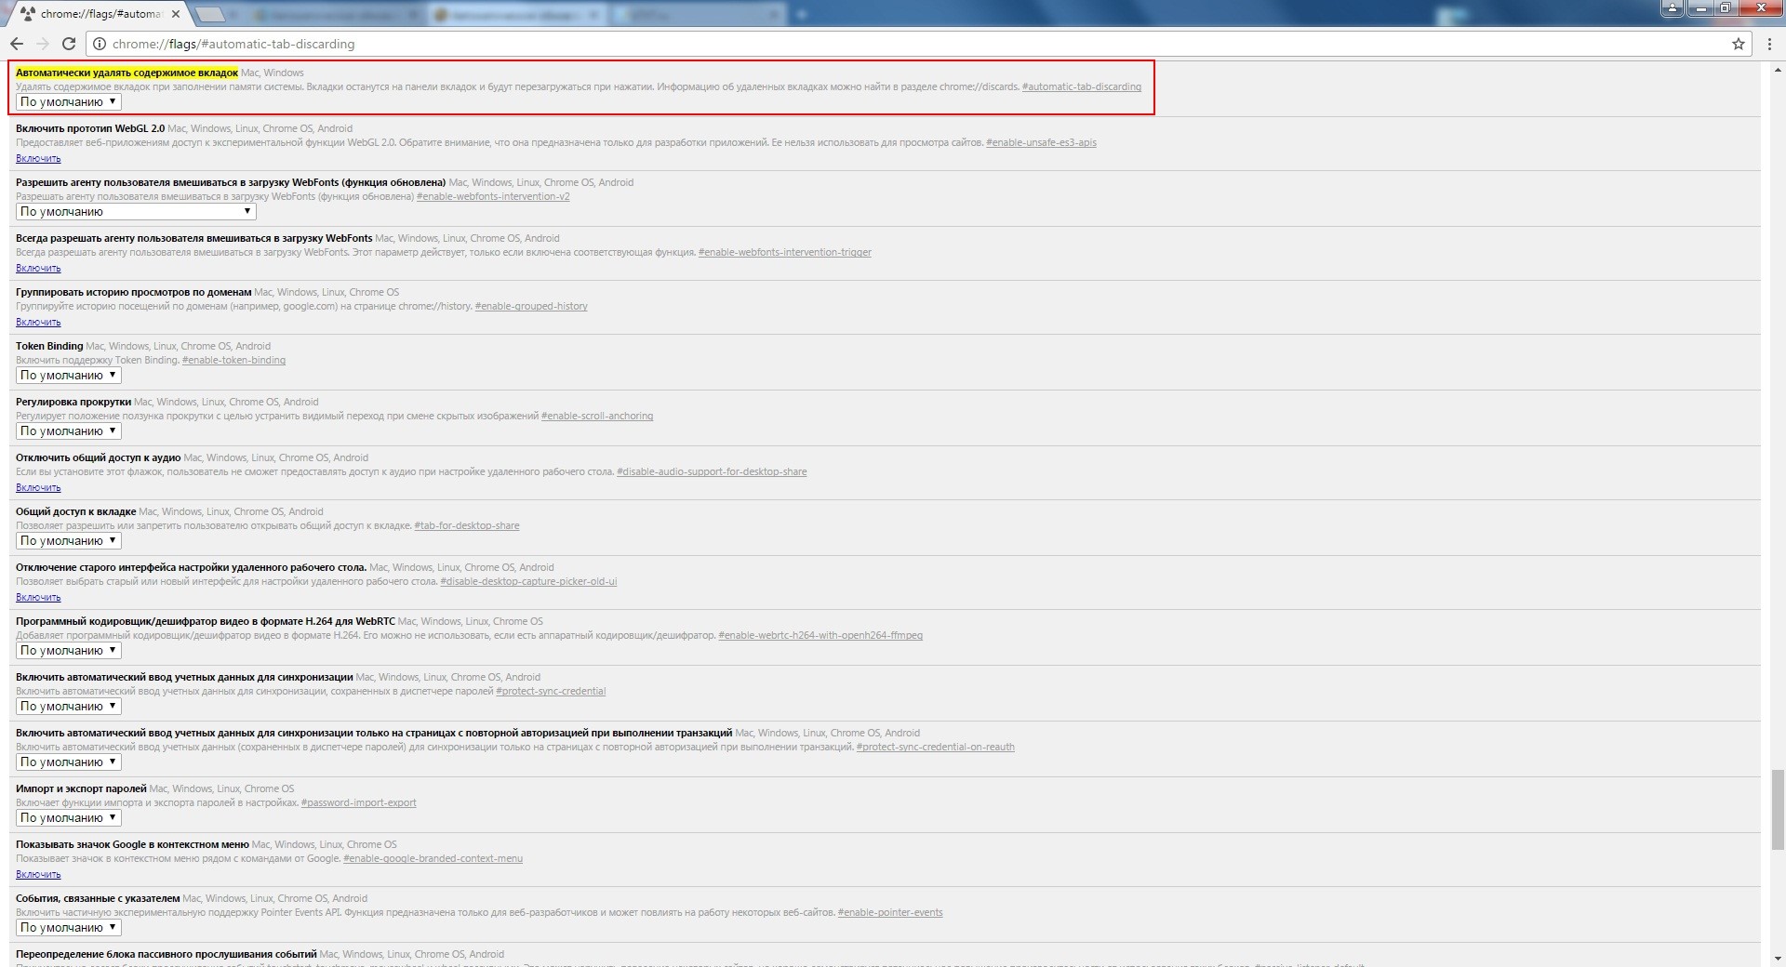Viewport: 1786px width, 967px height.
Task: Open the Chrome profile switcher button
Action: tap(1672, 7)
